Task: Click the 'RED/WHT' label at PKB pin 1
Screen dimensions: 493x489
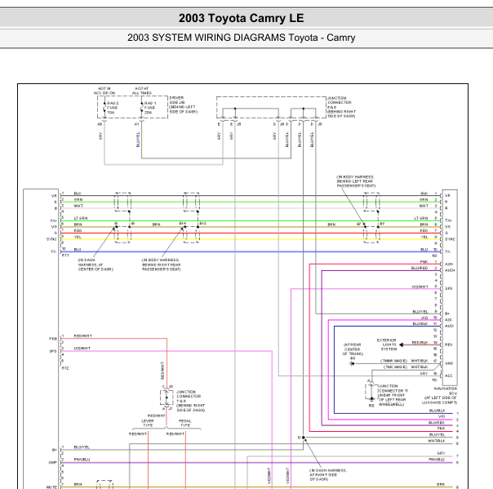Action: point(83,336)
